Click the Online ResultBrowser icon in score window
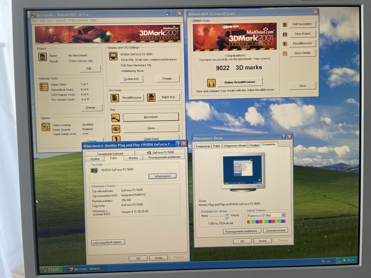The image size is (371, 278). point(211,83)
